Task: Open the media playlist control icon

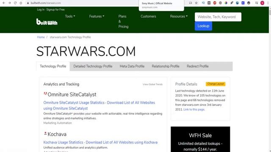Action: [257, 3]
